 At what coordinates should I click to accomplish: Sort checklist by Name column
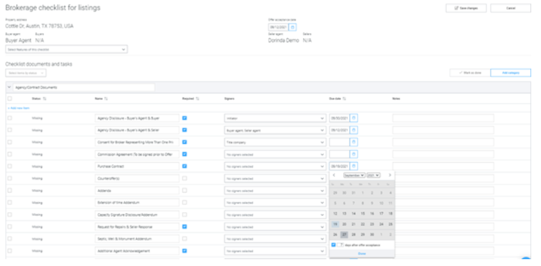point(106,98)
